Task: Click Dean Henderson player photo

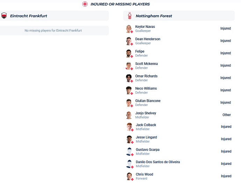Action: pos(129,41)
